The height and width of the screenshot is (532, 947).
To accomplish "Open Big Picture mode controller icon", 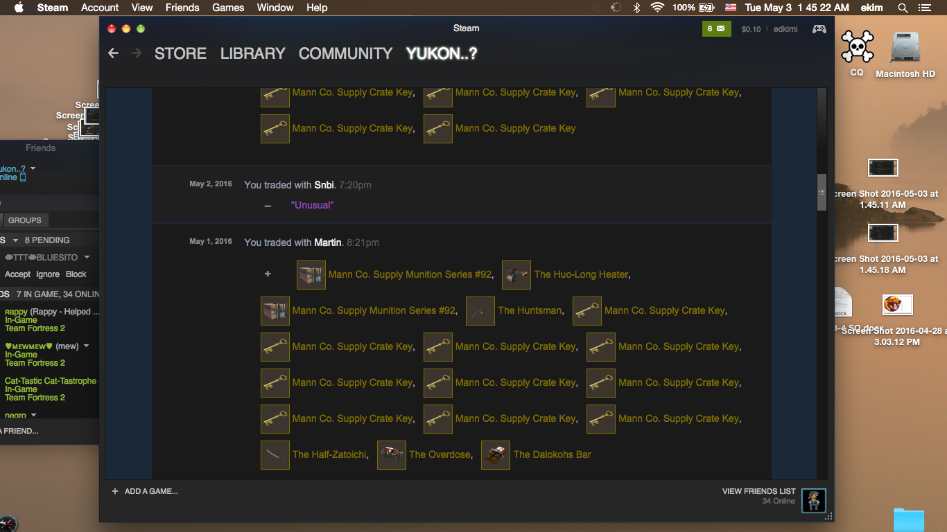I will pyautogui.click(x=819, y=29).
